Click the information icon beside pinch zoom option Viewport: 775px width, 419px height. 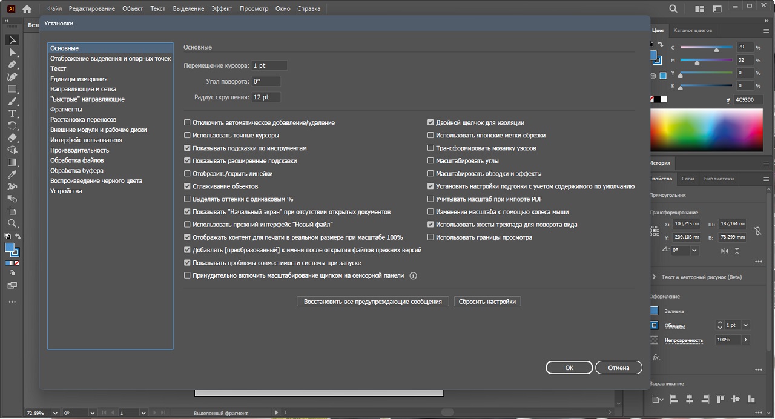(414, 275)
